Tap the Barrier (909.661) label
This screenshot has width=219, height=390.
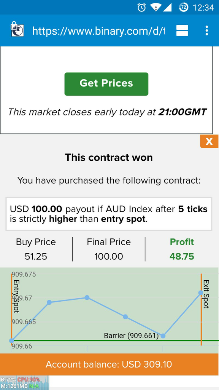tap(131, 336)
